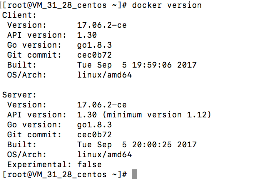Click the Client section header
The image size is (264, 185).
click(x=19, y=15)
